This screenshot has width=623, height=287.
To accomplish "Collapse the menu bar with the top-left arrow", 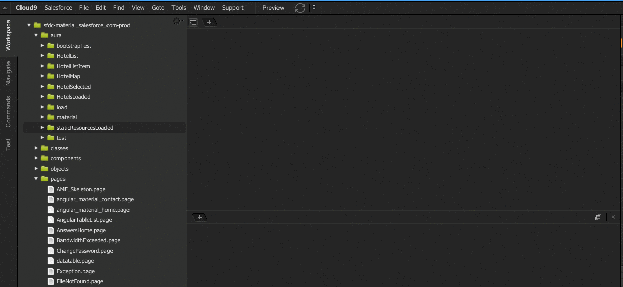I will coord(5,8).
